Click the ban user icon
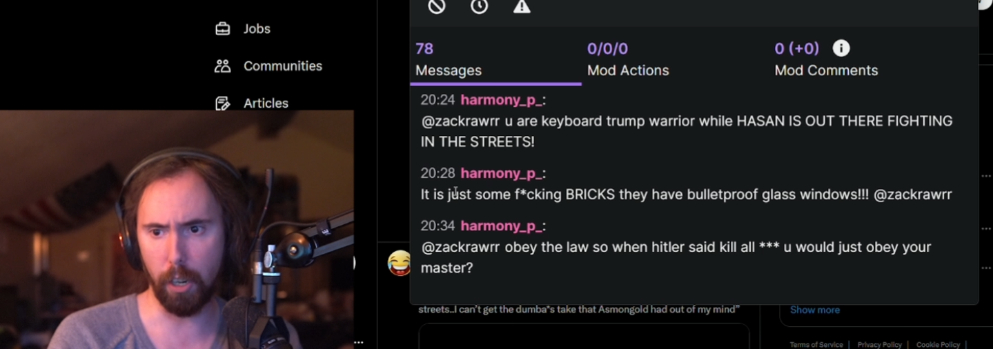 pos(437,6)
